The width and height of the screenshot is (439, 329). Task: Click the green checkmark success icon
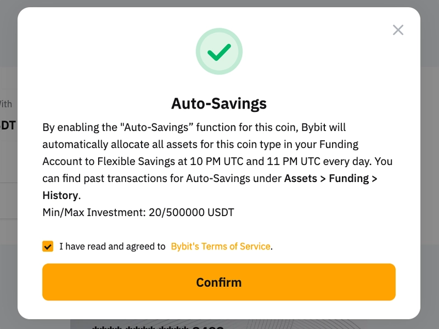click(219, 52)
